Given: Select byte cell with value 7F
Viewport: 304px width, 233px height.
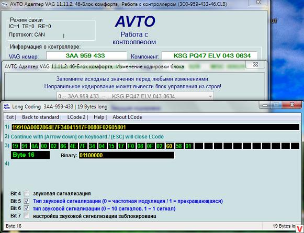Looking at the screenshot, I should coord(83,146).
